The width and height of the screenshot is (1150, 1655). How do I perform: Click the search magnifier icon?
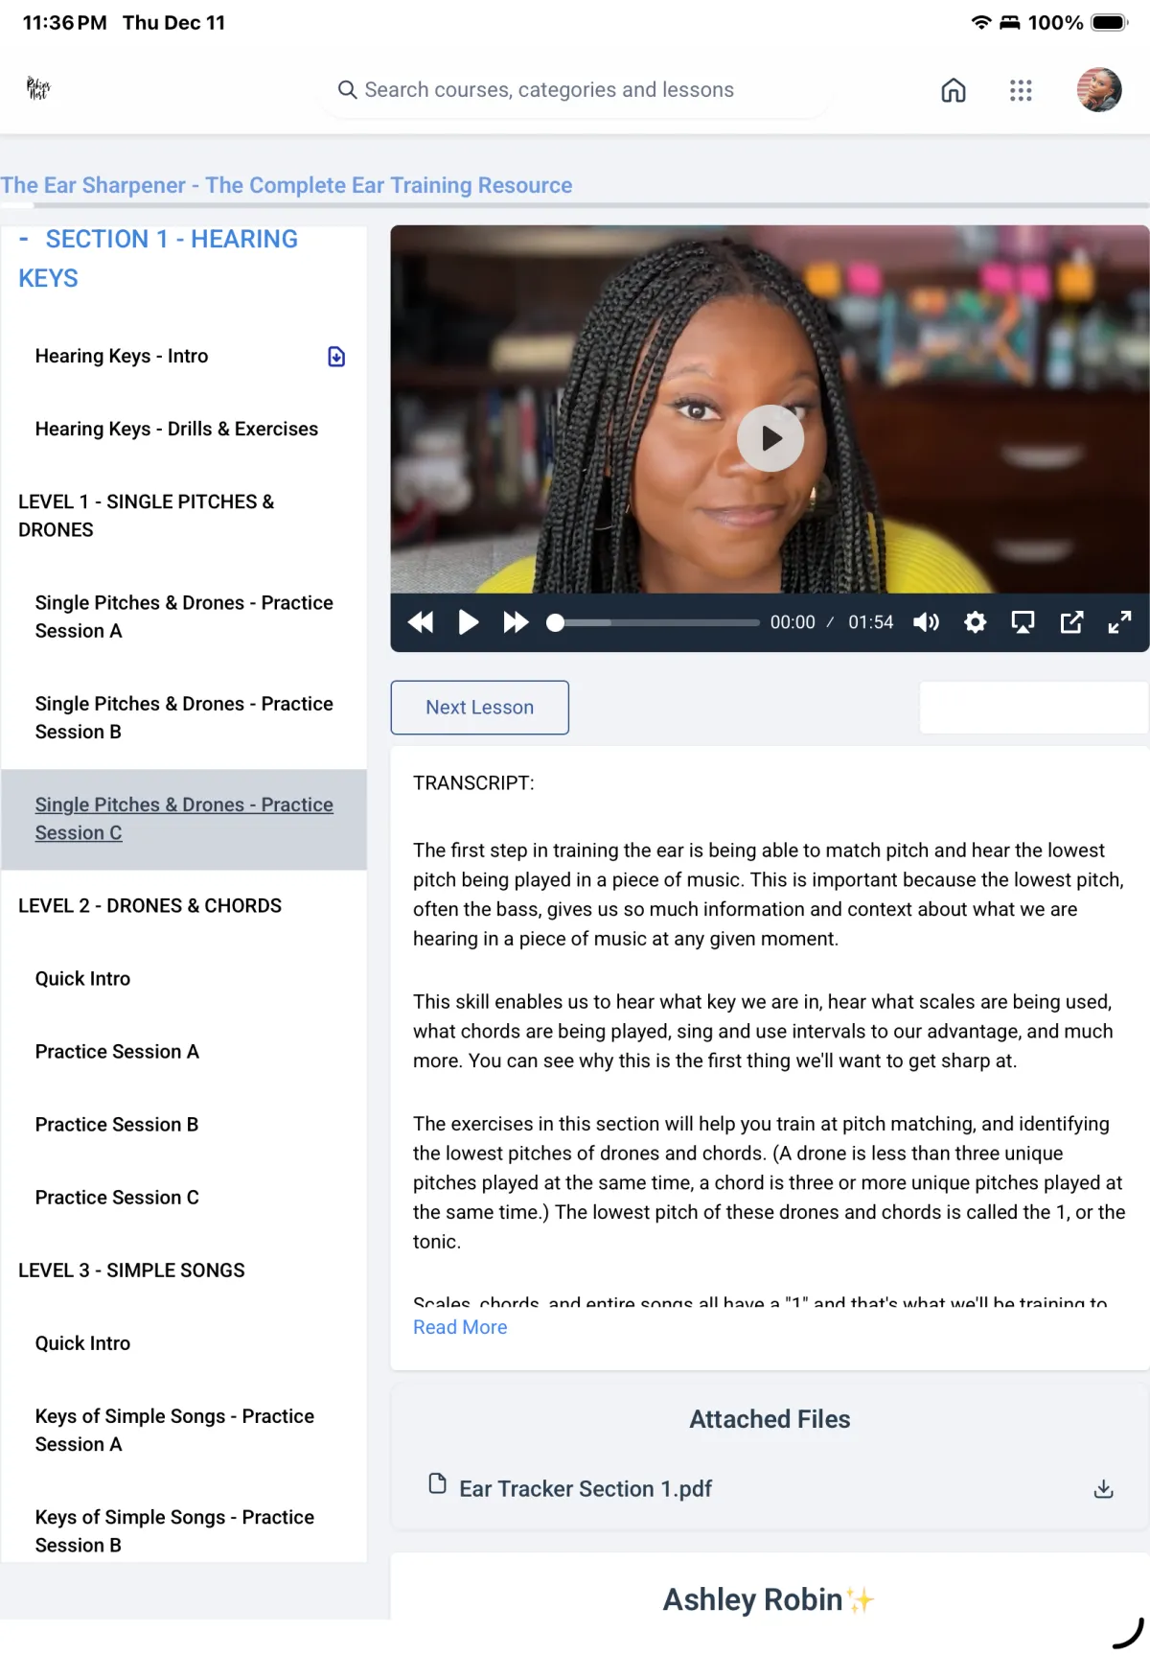(x=347, y=89)
